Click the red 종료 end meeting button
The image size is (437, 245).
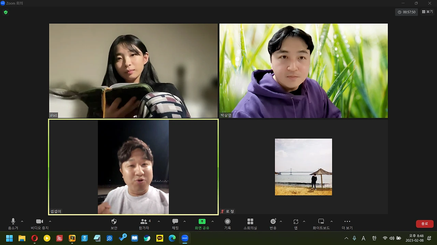[x=425, y=224]
